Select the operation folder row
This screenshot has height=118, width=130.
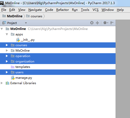[58, 56]
